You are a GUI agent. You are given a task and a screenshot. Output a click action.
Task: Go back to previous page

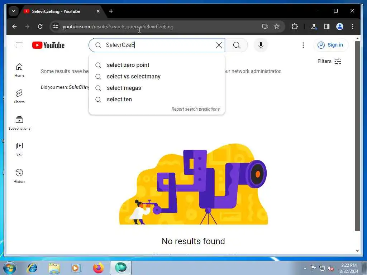click(x=14, y=26)
